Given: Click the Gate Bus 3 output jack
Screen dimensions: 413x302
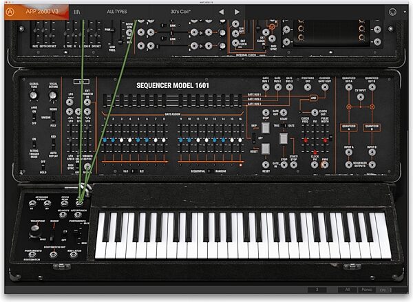Looking at the screenshot, I should 290,87.
